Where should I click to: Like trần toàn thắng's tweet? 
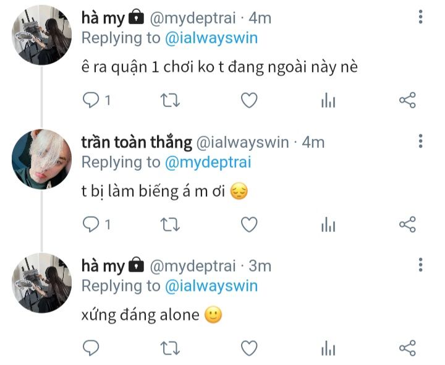click(x=249, y=225)
